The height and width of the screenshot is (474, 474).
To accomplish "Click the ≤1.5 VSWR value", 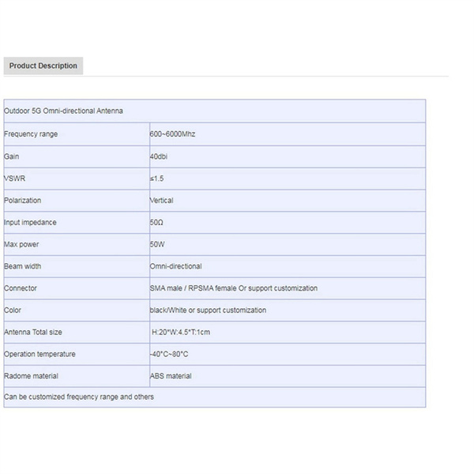I will point(156,179).
